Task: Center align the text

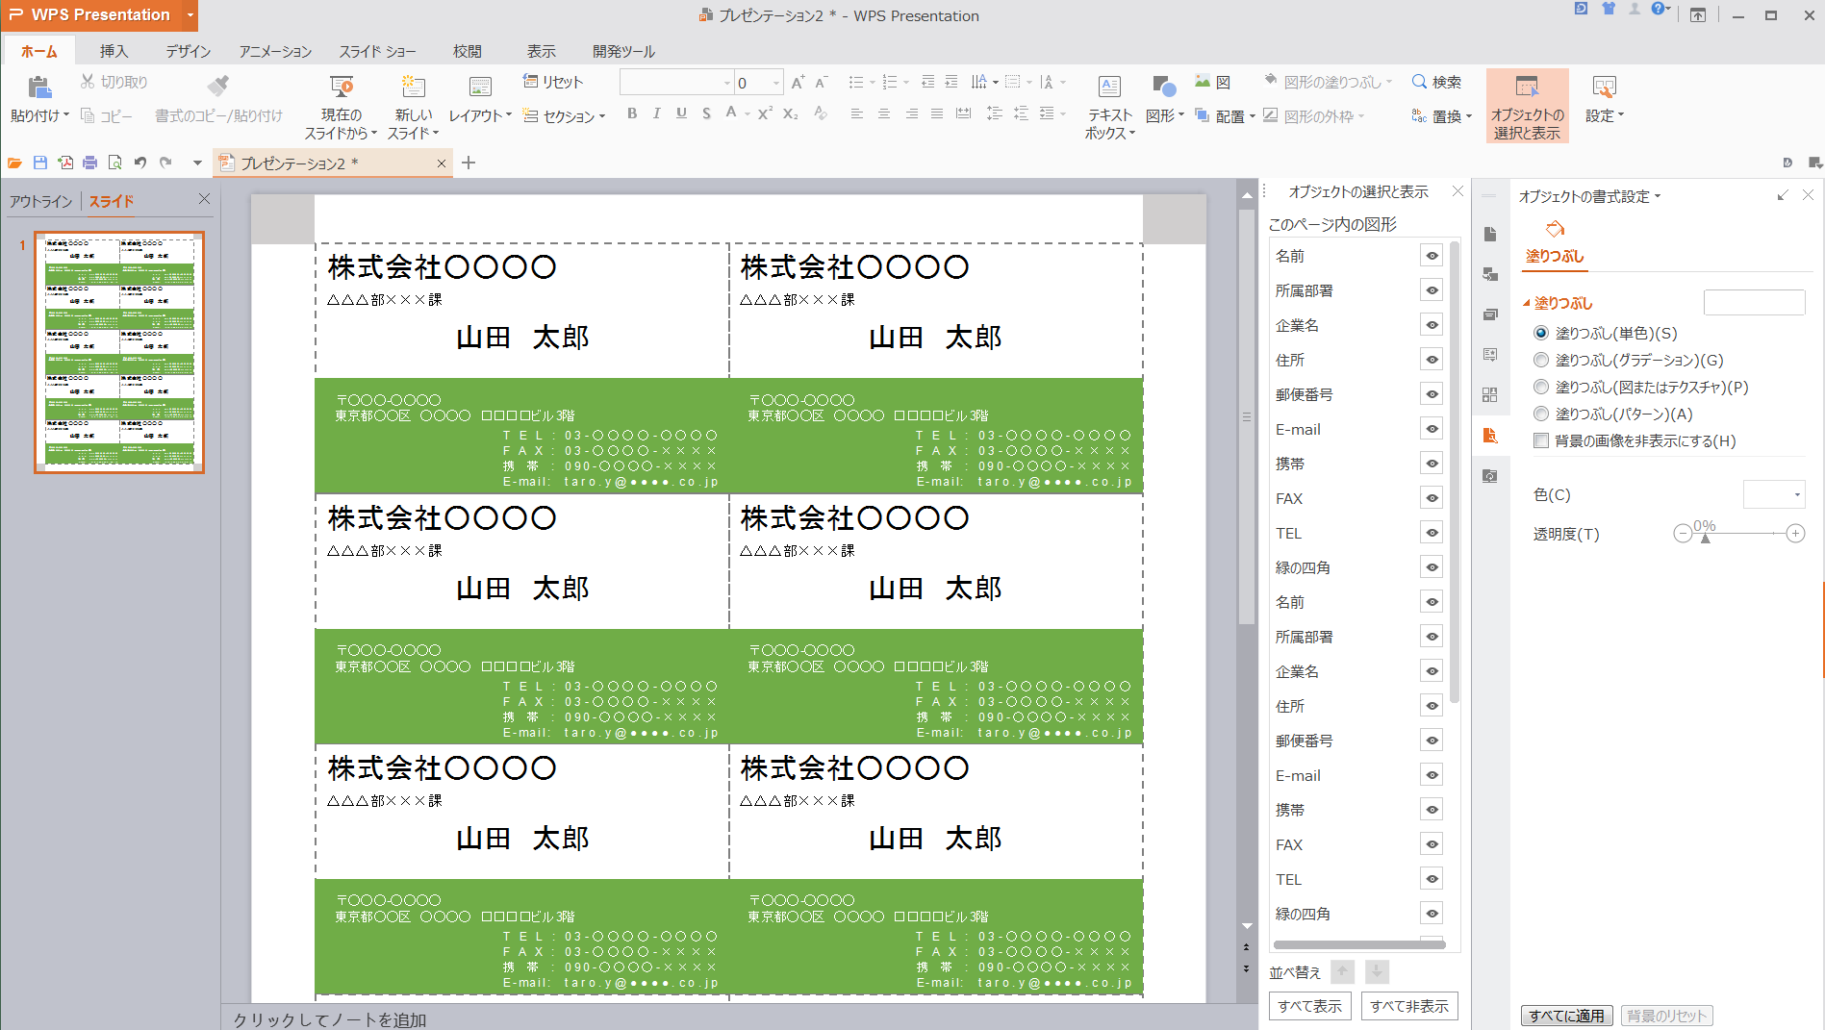Action: tap(883, 113)
